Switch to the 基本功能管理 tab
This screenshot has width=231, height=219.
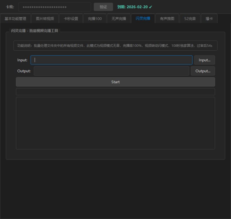click(x=15, y=19)
